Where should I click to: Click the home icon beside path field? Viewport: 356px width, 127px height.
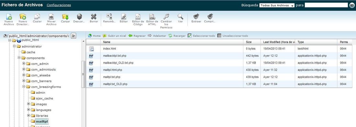[5, 36]
